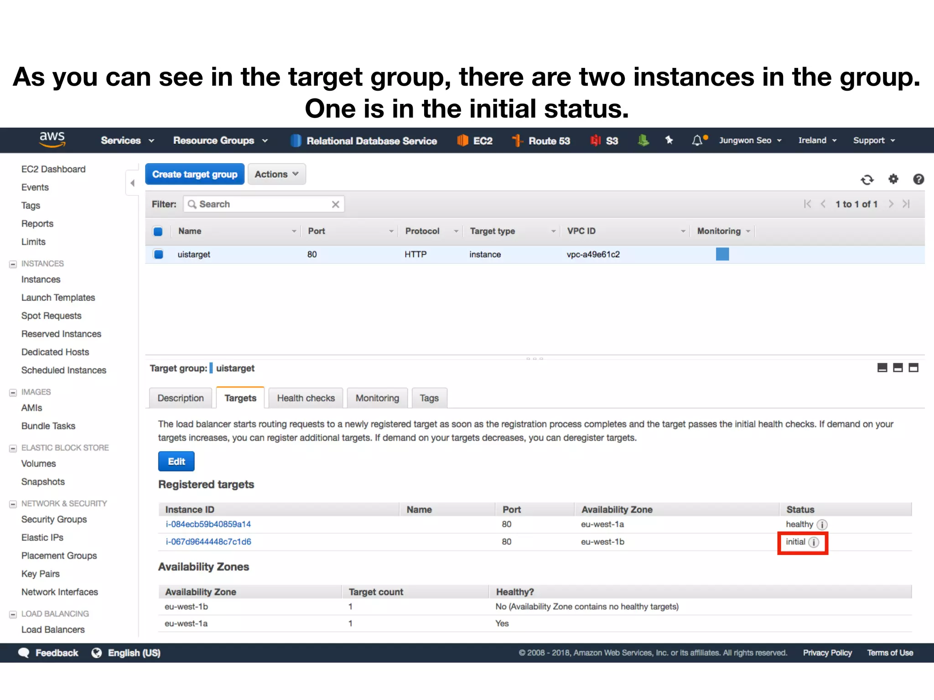The width and height of the screenshot is (934, 700).
Task: Open the Support dropdown
Action: (x=874, y=140)
